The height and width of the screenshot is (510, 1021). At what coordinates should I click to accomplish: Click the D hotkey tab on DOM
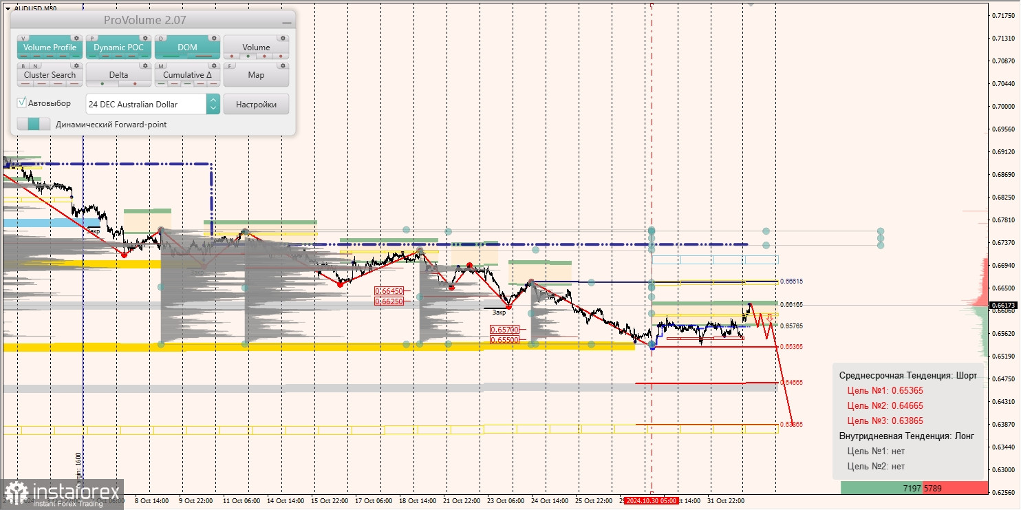click(x=162, y=39)
